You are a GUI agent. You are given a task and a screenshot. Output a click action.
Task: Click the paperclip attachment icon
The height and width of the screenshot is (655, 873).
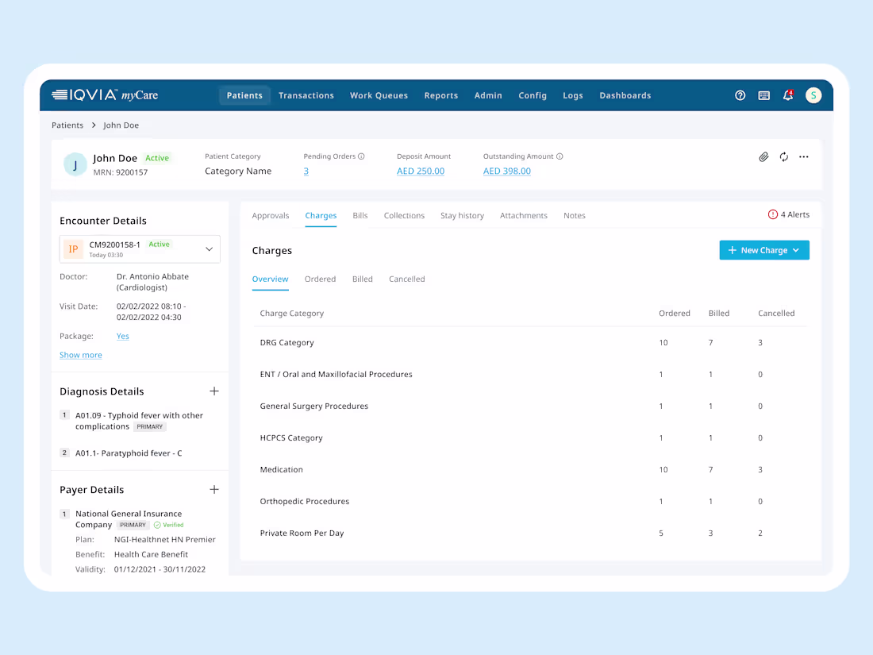[763, 157]
